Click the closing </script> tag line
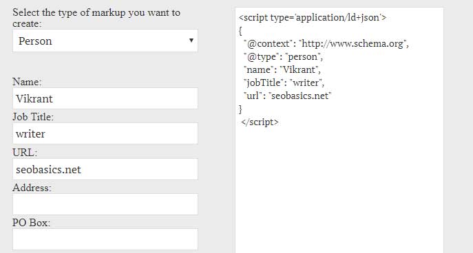The height and width of the screenshot is (253, 473). tap(260, 122)
